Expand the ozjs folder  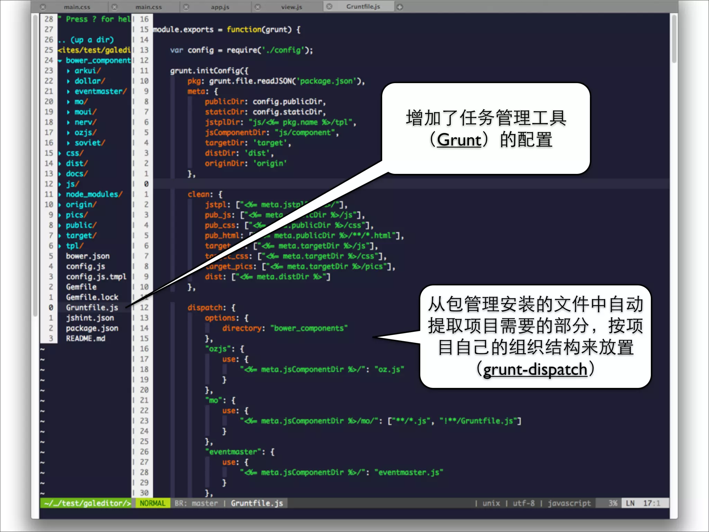point(68,133)
